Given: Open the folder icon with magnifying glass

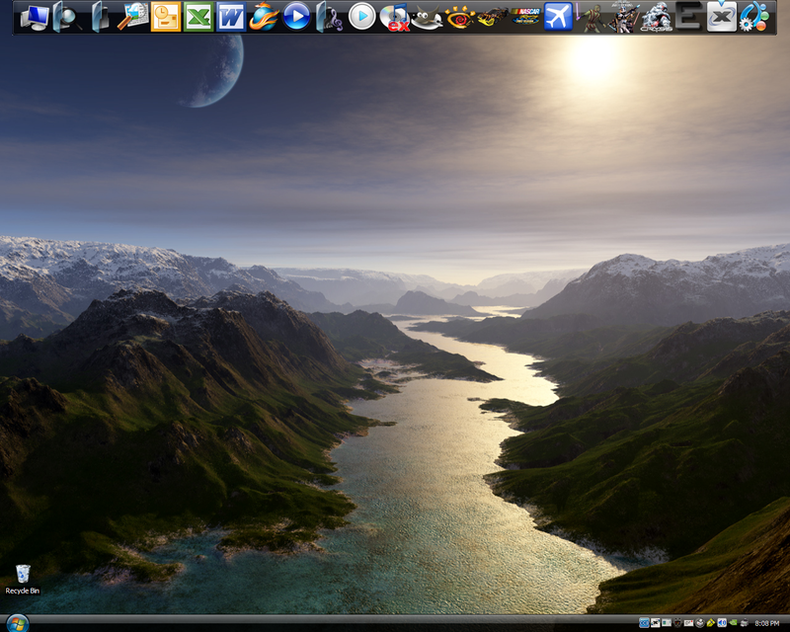Looking at the screenshot, I should pyautogui.click(x=66, y=17).
